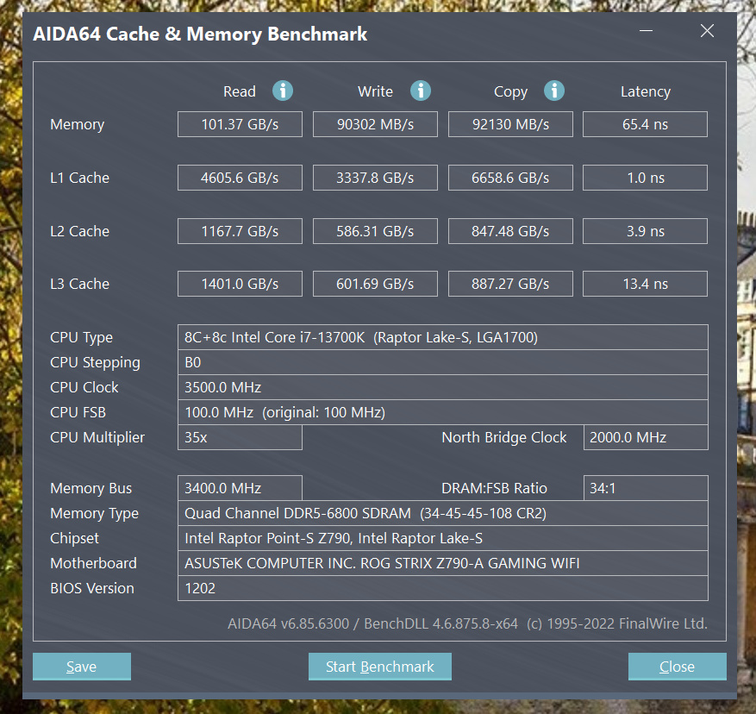756x714 pixels.
Task: Select L2 Cache latency 3.9 ns
Action: pos(645,231)
